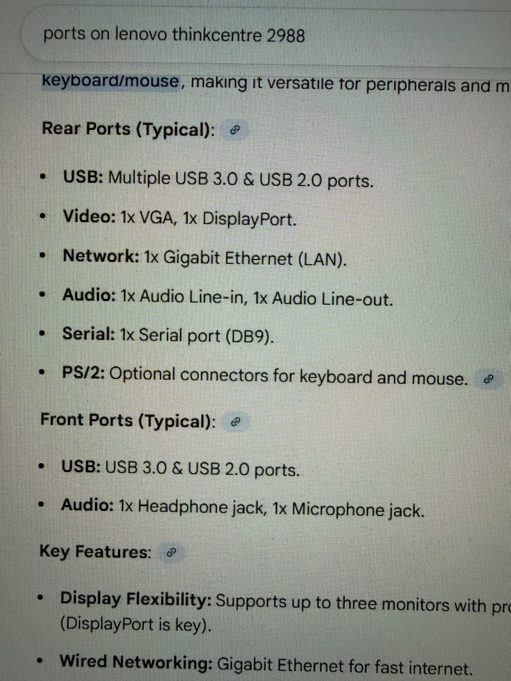Open source link icon after PS/2 bullet
The image size is (511, 681).
click(489, 379)
